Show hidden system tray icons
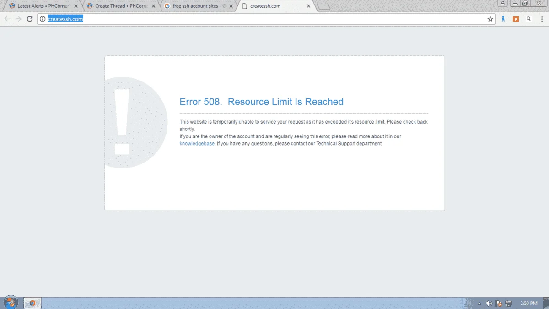The image size is (549, 309). 479,303
